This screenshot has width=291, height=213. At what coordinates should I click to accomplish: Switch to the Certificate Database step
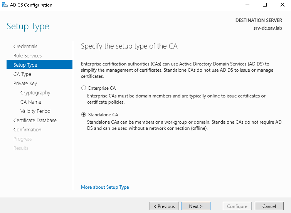coord(35,121)
